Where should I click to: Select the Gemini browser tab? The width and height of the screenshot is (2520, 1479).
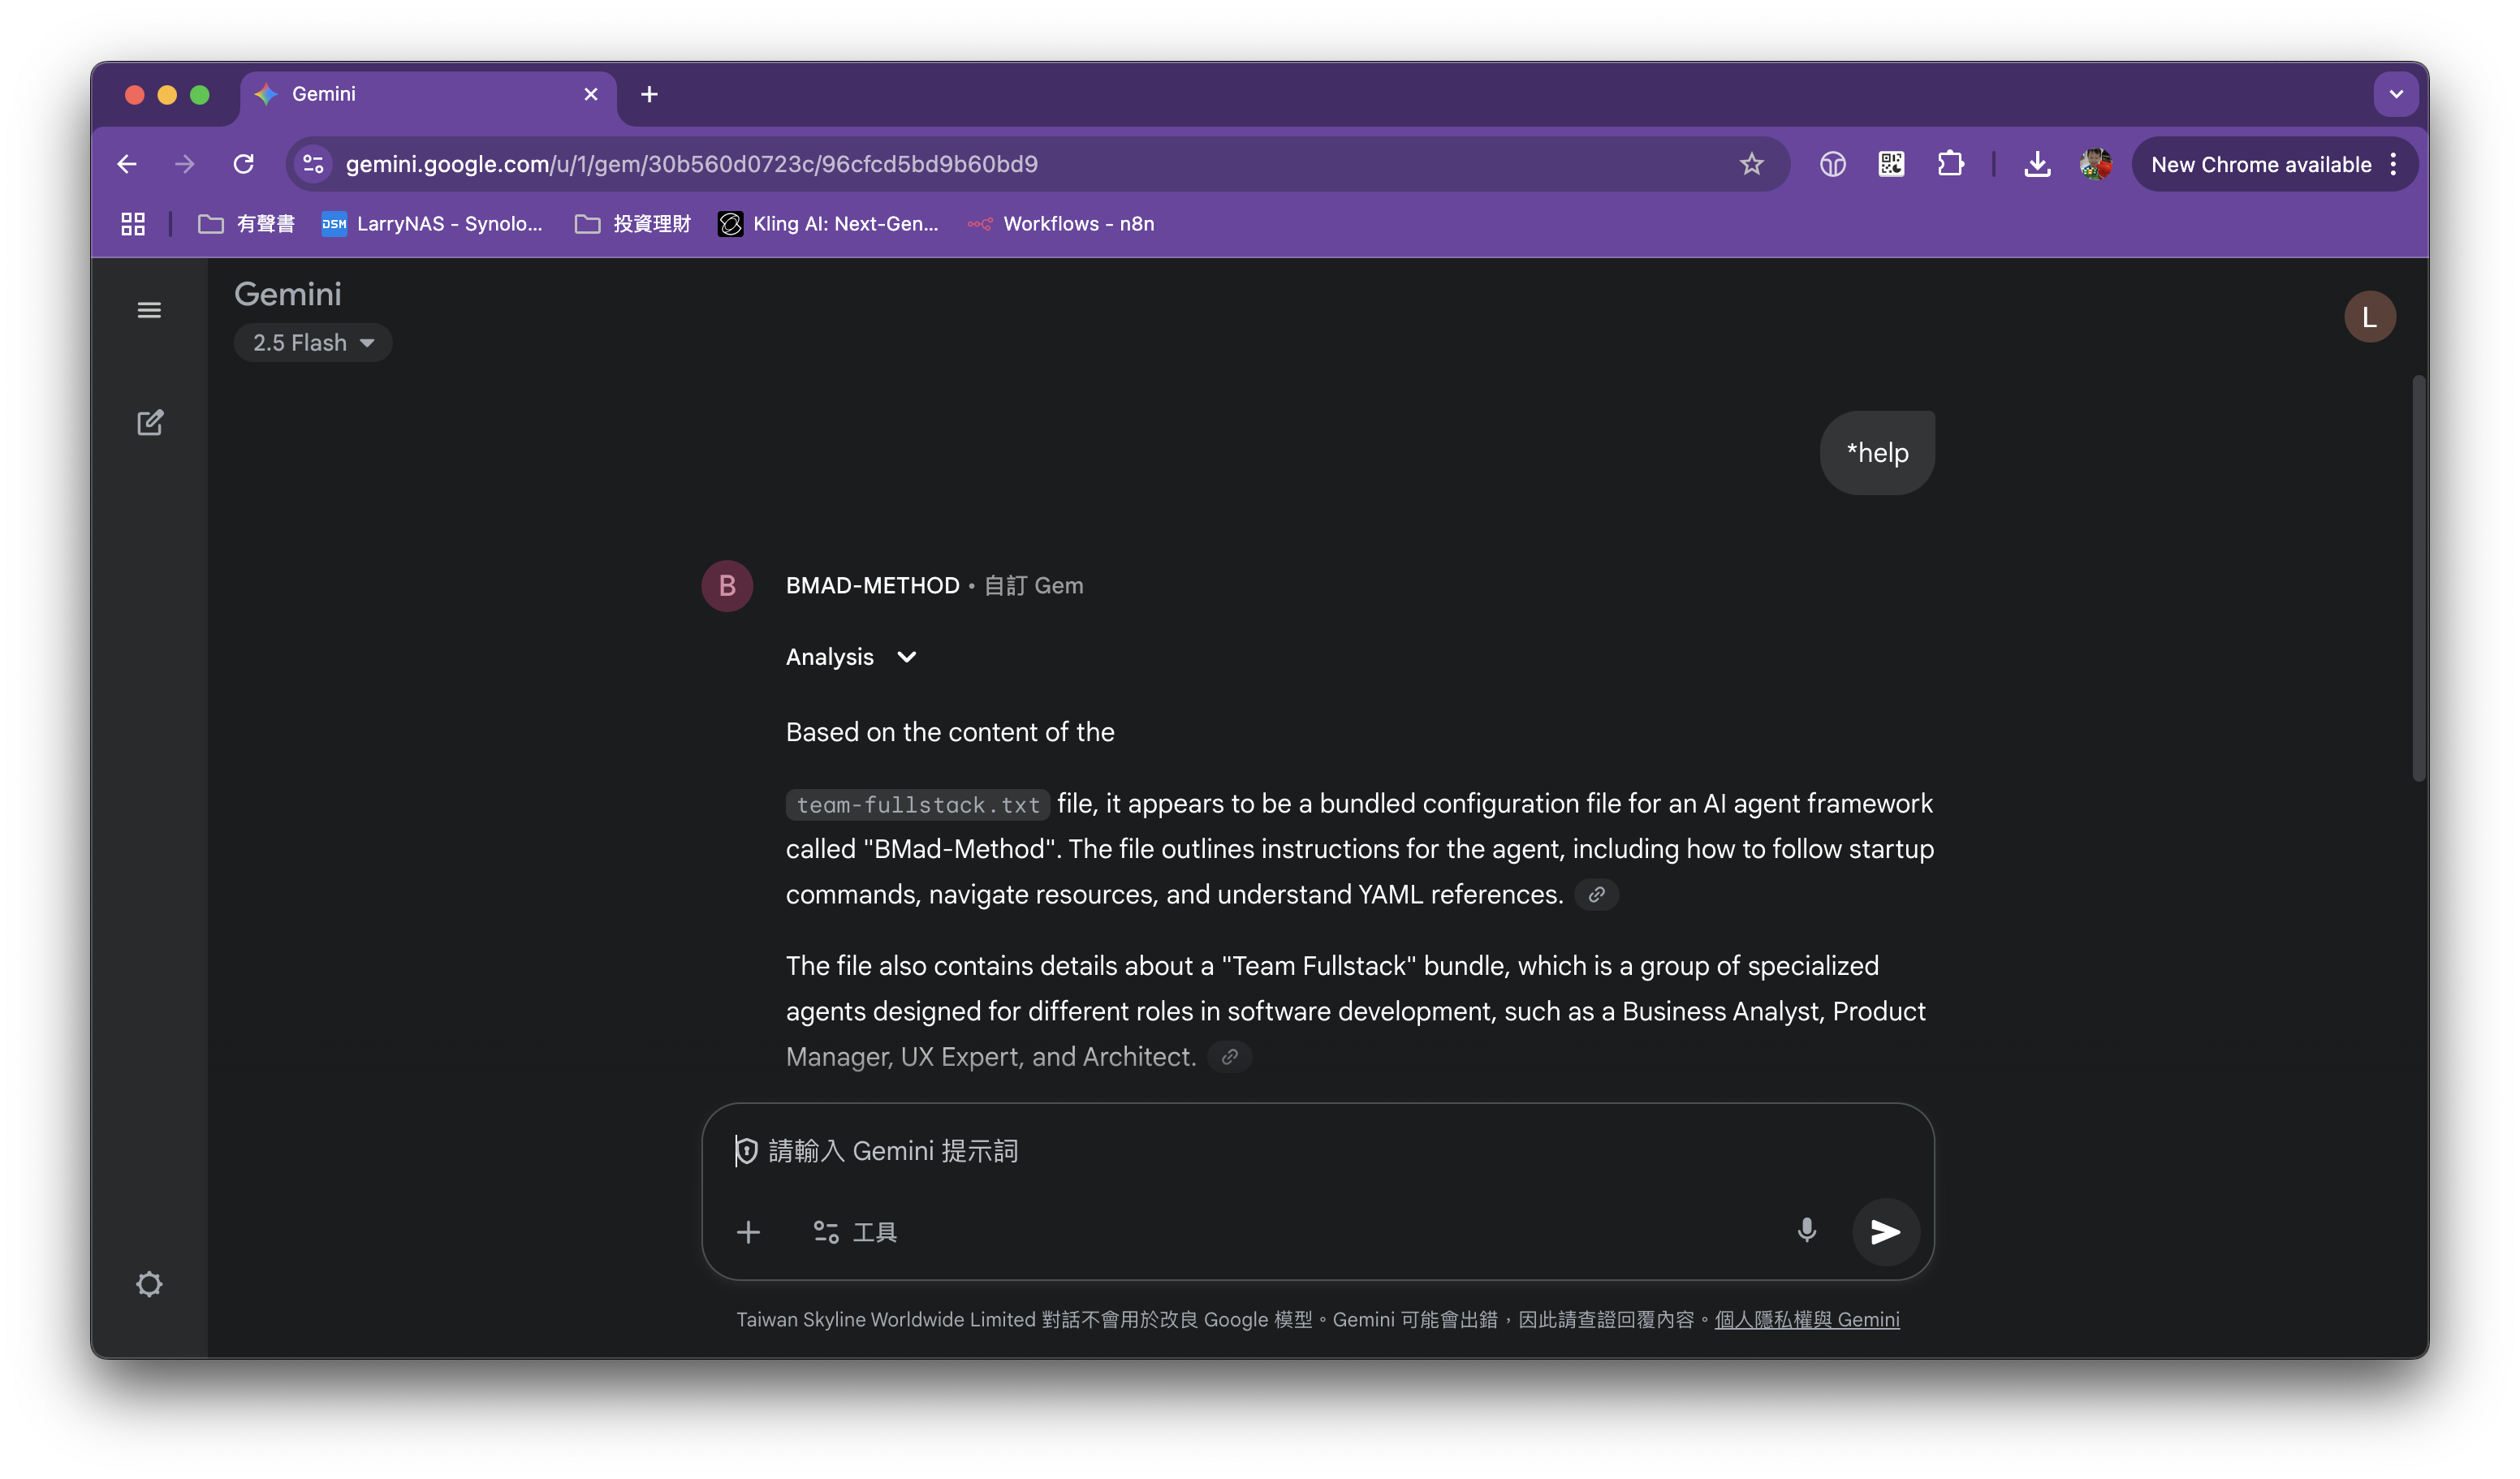point(428,94)
